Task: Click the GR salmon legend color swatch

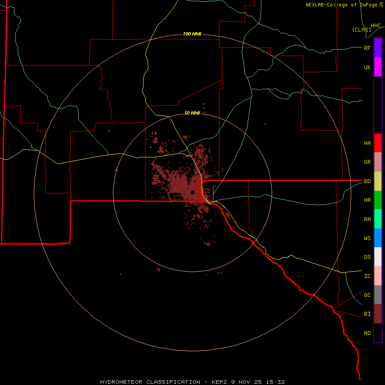Action: point(378,162)
